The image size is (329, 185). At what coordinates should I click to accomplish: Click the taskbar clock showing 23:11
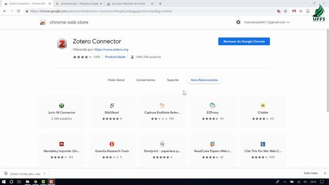tap(313, 181)
